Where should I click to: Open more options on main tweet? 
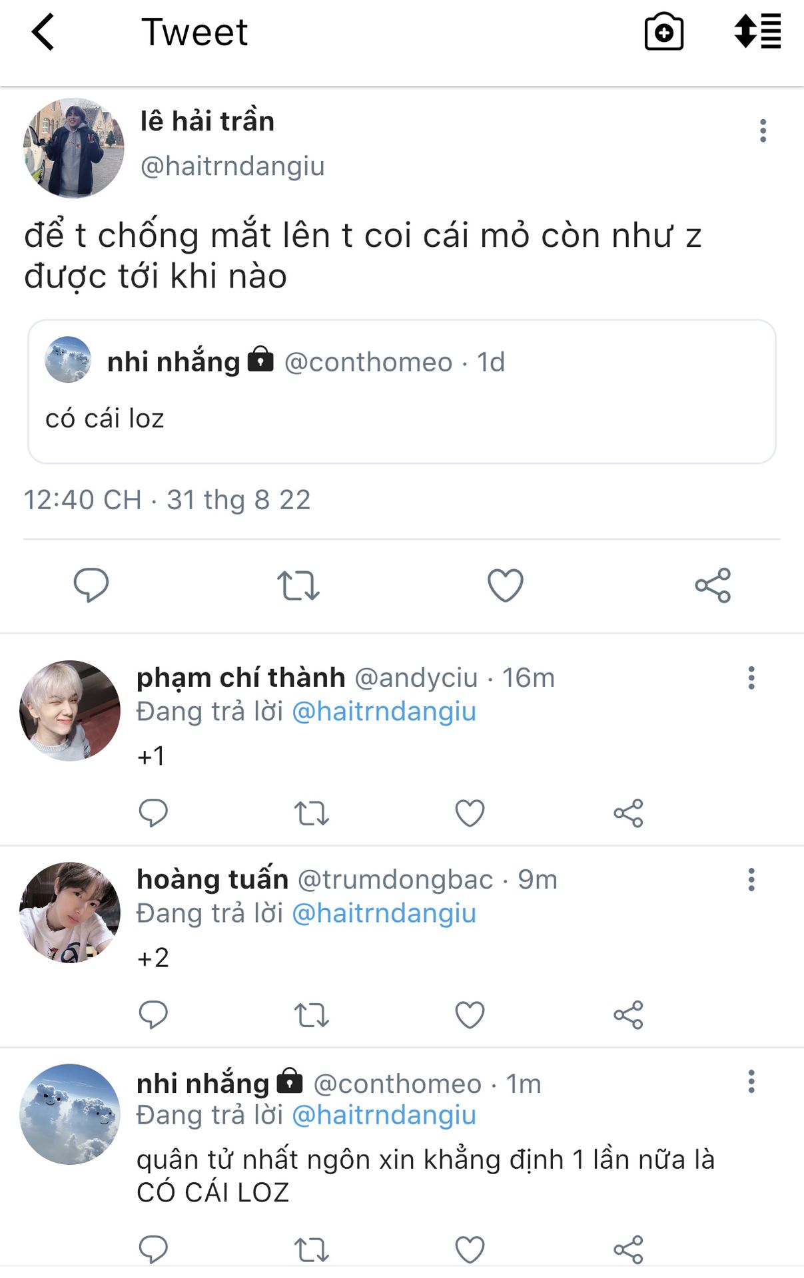(x=763, y=131)
